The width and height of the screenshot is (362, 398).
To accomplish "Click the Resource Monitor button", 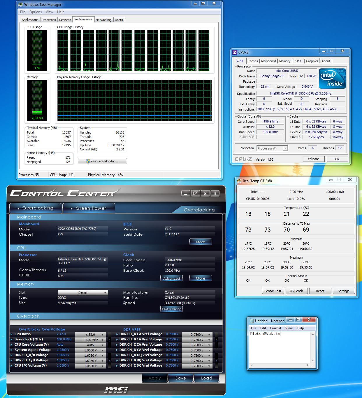I will click(102, 161).
